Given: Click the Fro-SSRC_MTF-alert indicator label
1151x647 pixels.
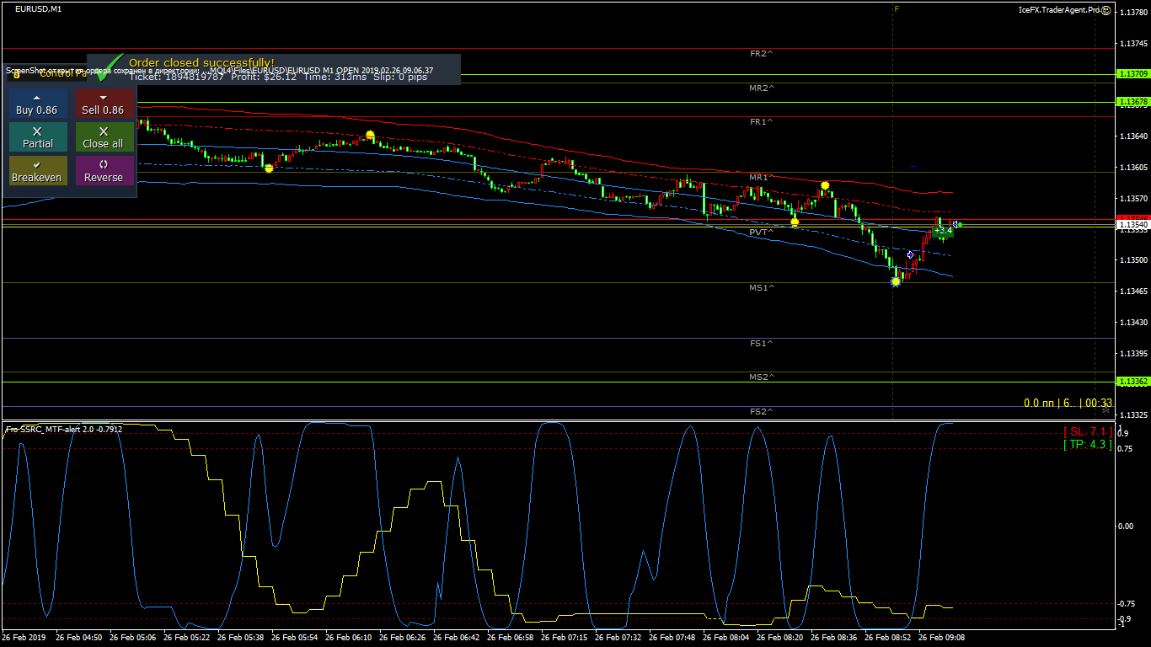Looking at the screenshot, I should pyautogui.click(x=64, y=430).
